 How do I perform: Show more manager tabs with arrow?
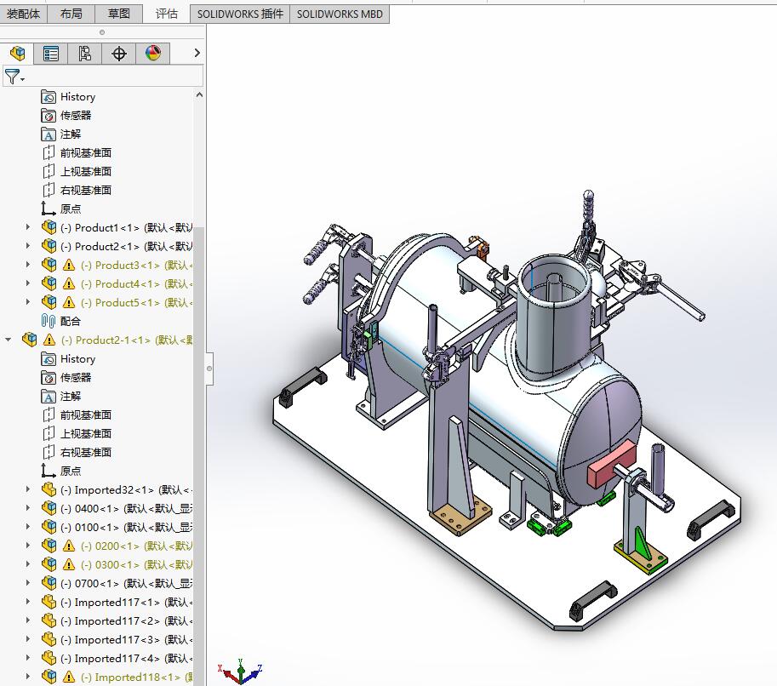(197, 53)
